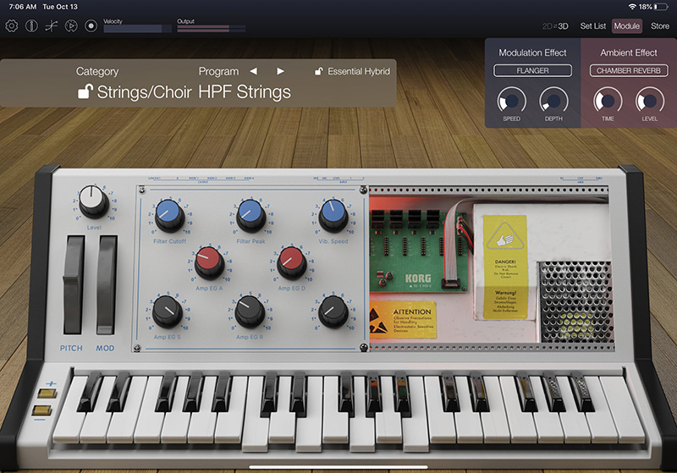This screenshot has height=473, width=677.
Task: Click the reverb LEVEL knob
Action: coord(649,101)
